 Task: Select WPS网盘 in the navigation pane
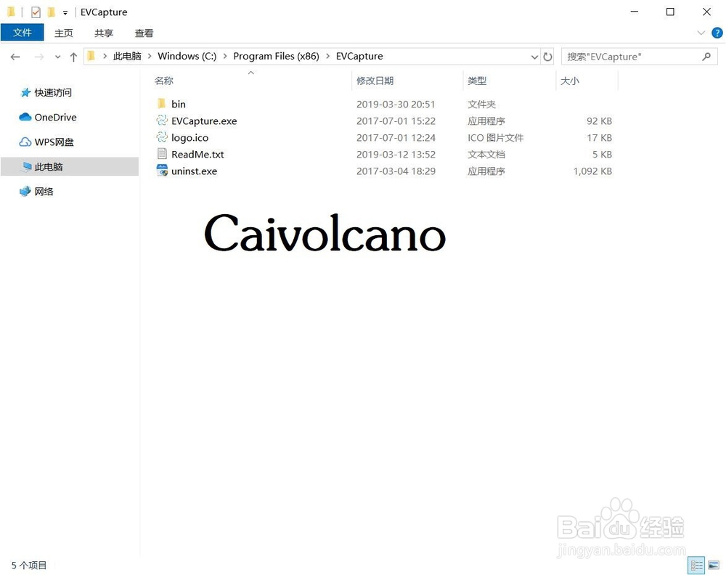[x=54, y=142]
